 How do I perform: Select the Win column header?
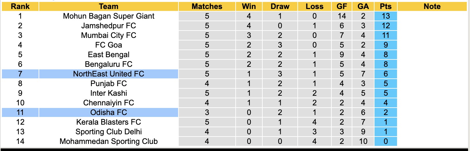coord(249,6)
